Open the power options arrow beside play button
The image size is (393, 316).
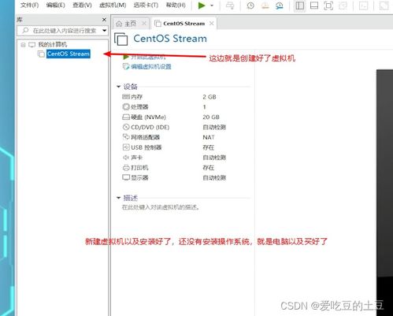(x=212, y=6)
